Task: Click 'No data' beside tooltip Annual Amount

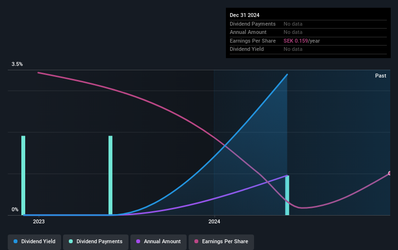Action: [293, 32]
